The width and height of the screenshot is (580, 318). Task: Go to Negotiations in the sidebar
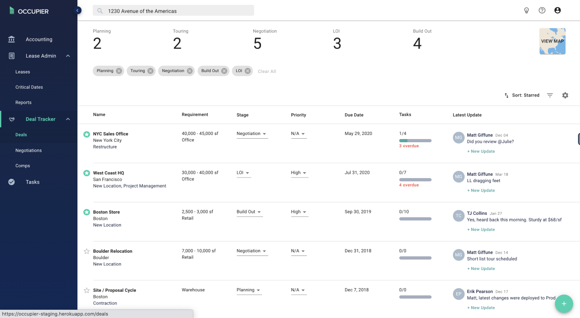pos(29,150)
